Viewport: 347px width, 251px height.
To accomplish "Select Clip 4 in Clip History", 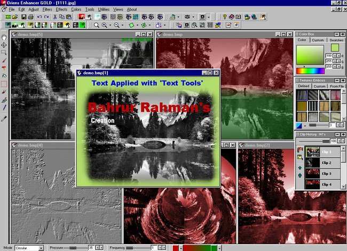I will click(322, 184).
